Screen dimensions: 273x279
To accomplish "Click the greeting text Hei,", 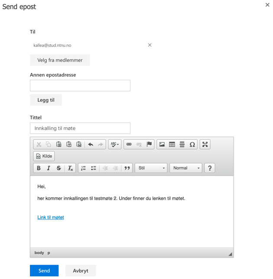I will pos(42,186).
